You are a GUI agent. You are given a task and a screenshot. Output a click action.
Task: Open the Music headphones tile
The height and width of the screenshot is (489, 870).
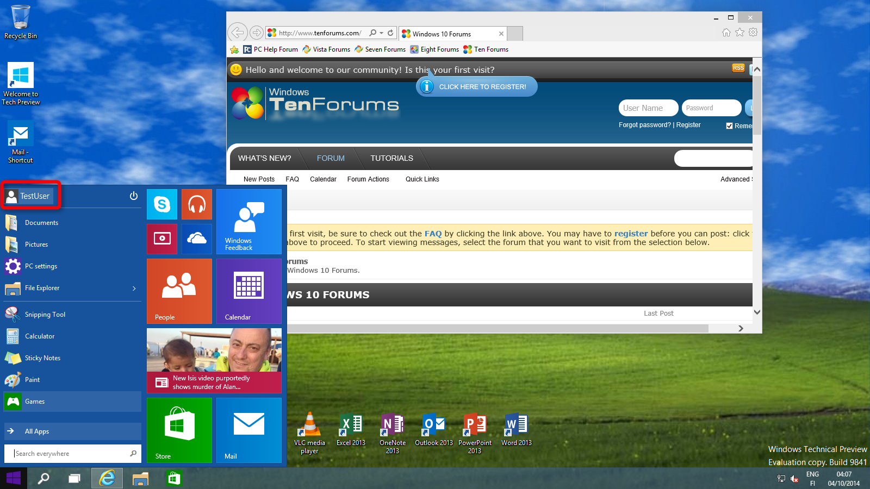tap(197, 204)
